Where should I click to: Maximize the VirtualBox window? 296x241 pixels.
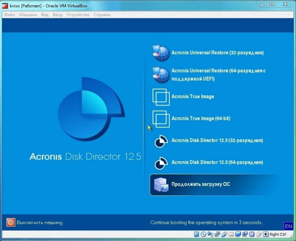272,5
